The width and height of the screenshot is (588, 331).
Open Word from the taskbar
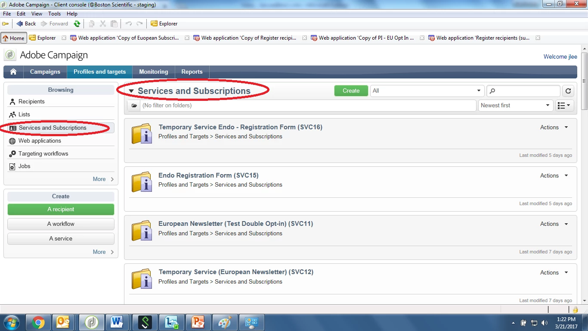coord(117,322)
